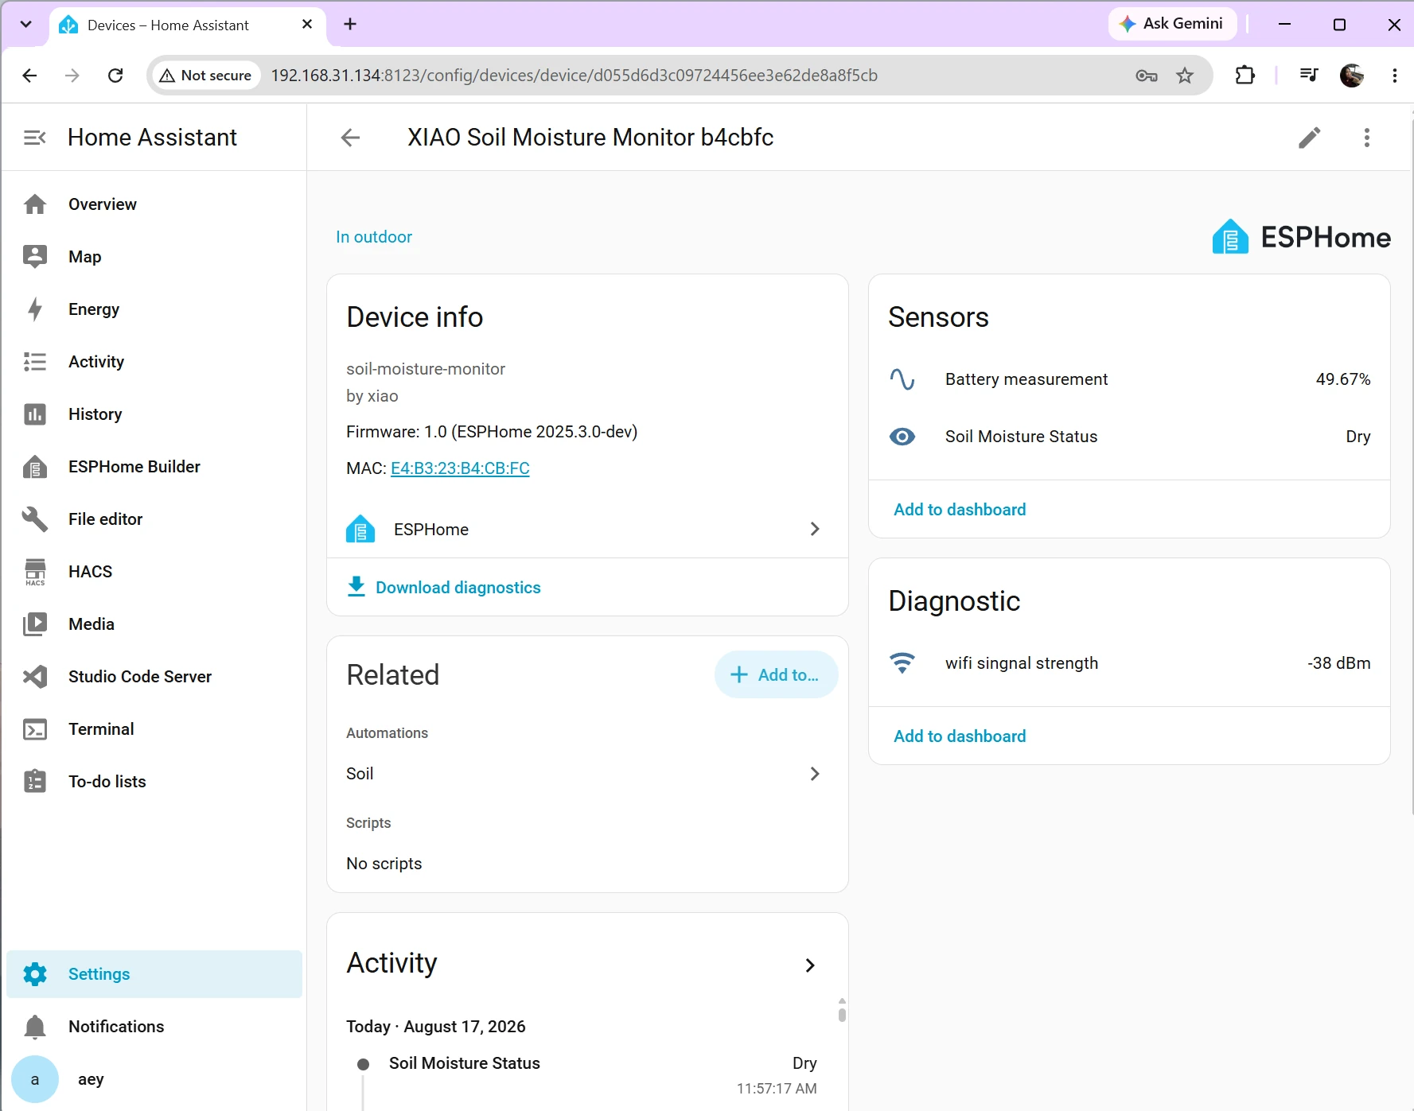1414x1111 pixels.
Task: Open the Soil automation entry
Action: pyautogui.click(x=587, y=774)
